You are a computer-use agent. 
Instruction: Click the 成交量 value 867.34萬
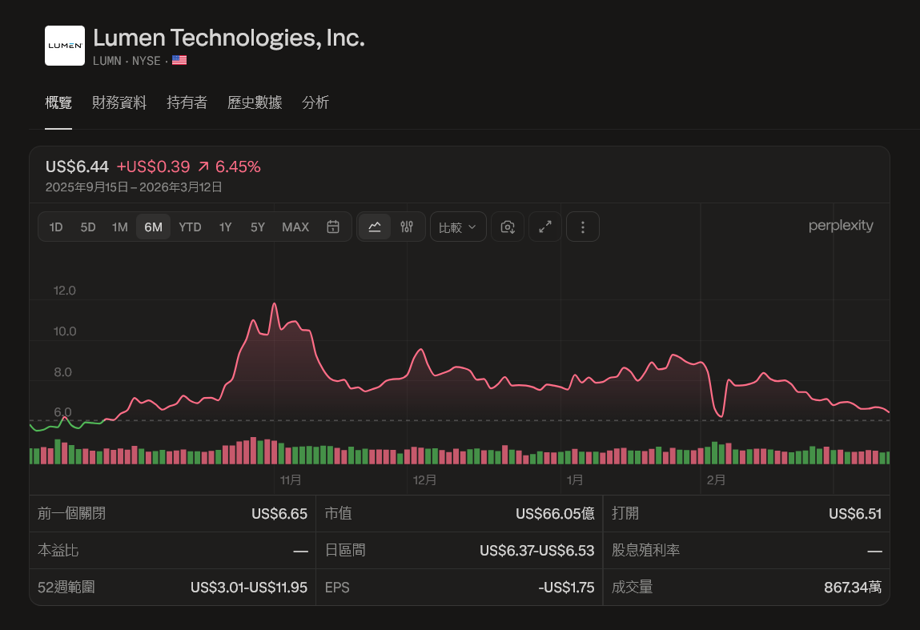(853, 588)
